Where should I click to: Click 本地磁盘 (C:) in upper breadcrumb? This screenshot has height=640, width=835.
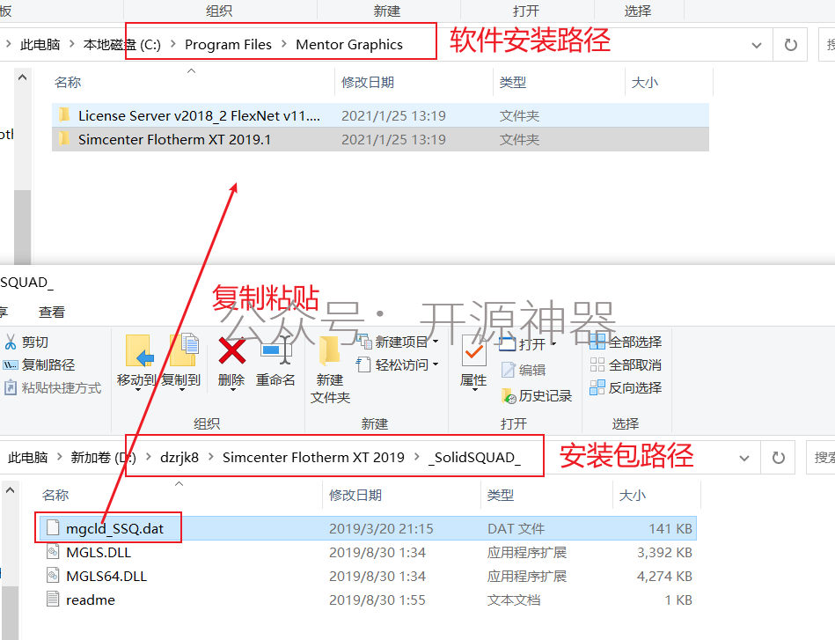[122, 44]
